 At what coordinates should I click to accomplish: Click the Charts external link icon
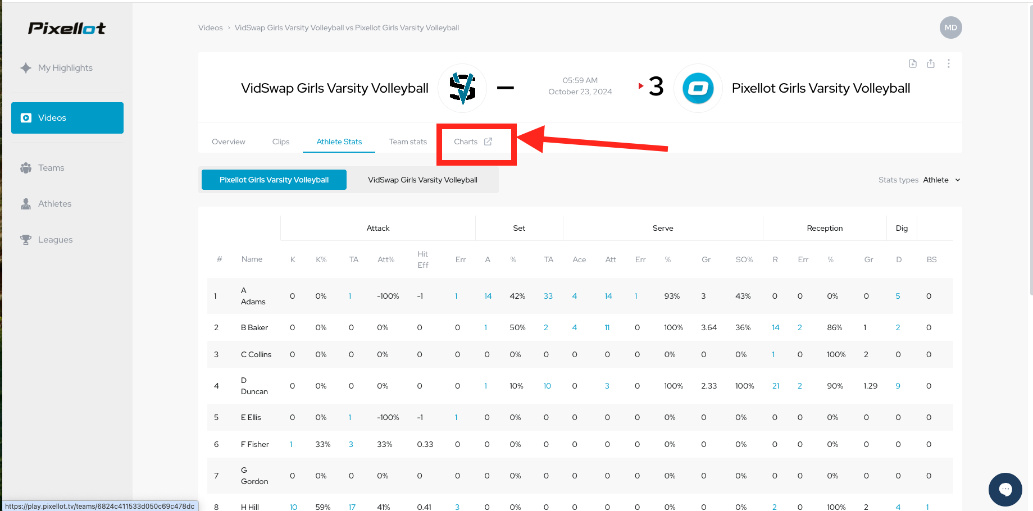pyautogui.click(x=488, y=142)
